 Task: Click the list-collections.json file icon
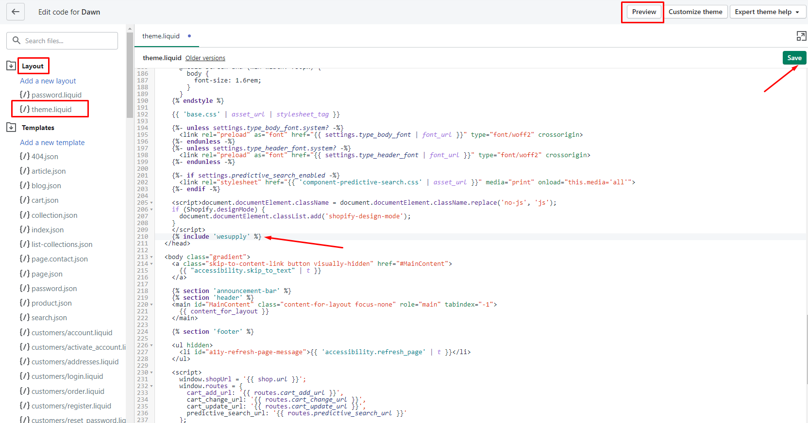coord(25,244)
